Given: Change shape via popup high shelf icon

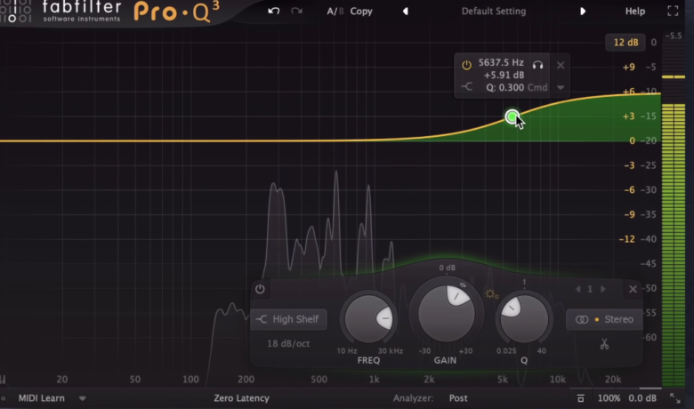Looking at the screenshot, I should point(466,86).
